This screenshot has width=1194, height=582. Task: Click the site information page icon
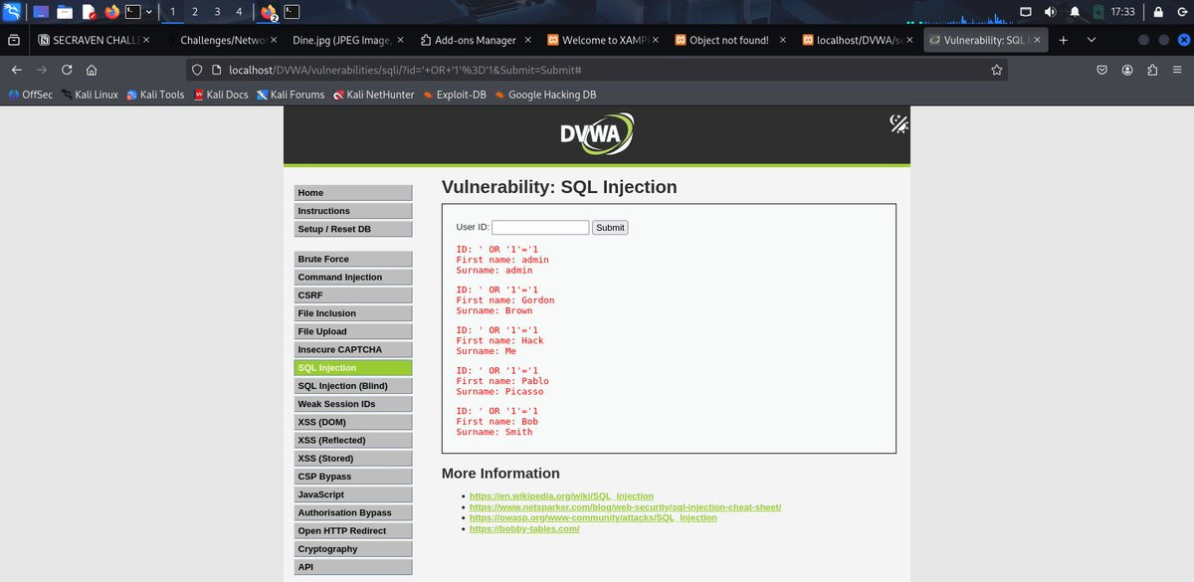(x=216, y=70)
